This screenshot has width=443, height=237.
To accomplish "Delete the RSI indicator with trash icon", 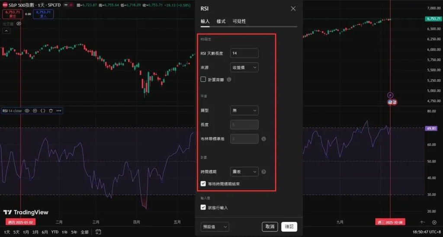I will tap(51, 111).
